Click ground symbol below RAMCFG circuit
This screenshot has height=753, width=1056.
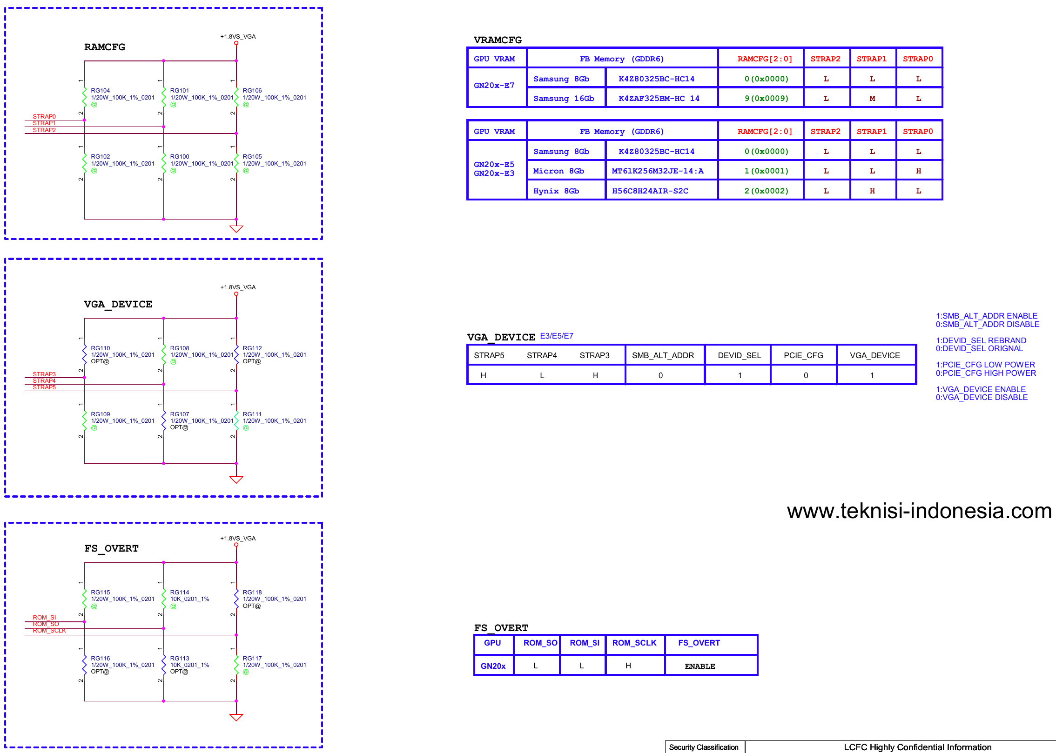point(236,229)
